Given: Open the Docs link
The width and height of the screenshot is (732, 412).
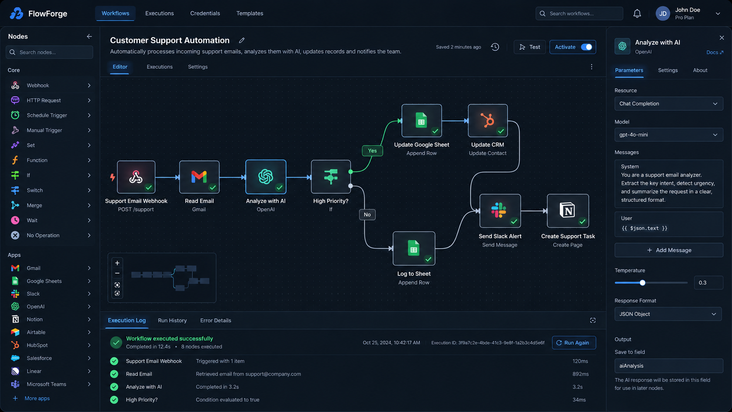Looking at the screenshot, I should pos(715,53).
